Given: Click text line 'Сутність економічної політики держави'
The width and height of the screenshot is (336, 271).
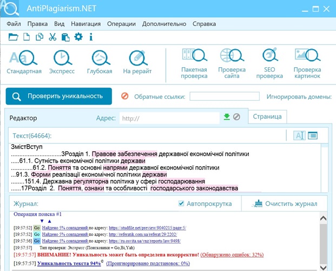Looking at the screenshot, I should coord(90,161).
